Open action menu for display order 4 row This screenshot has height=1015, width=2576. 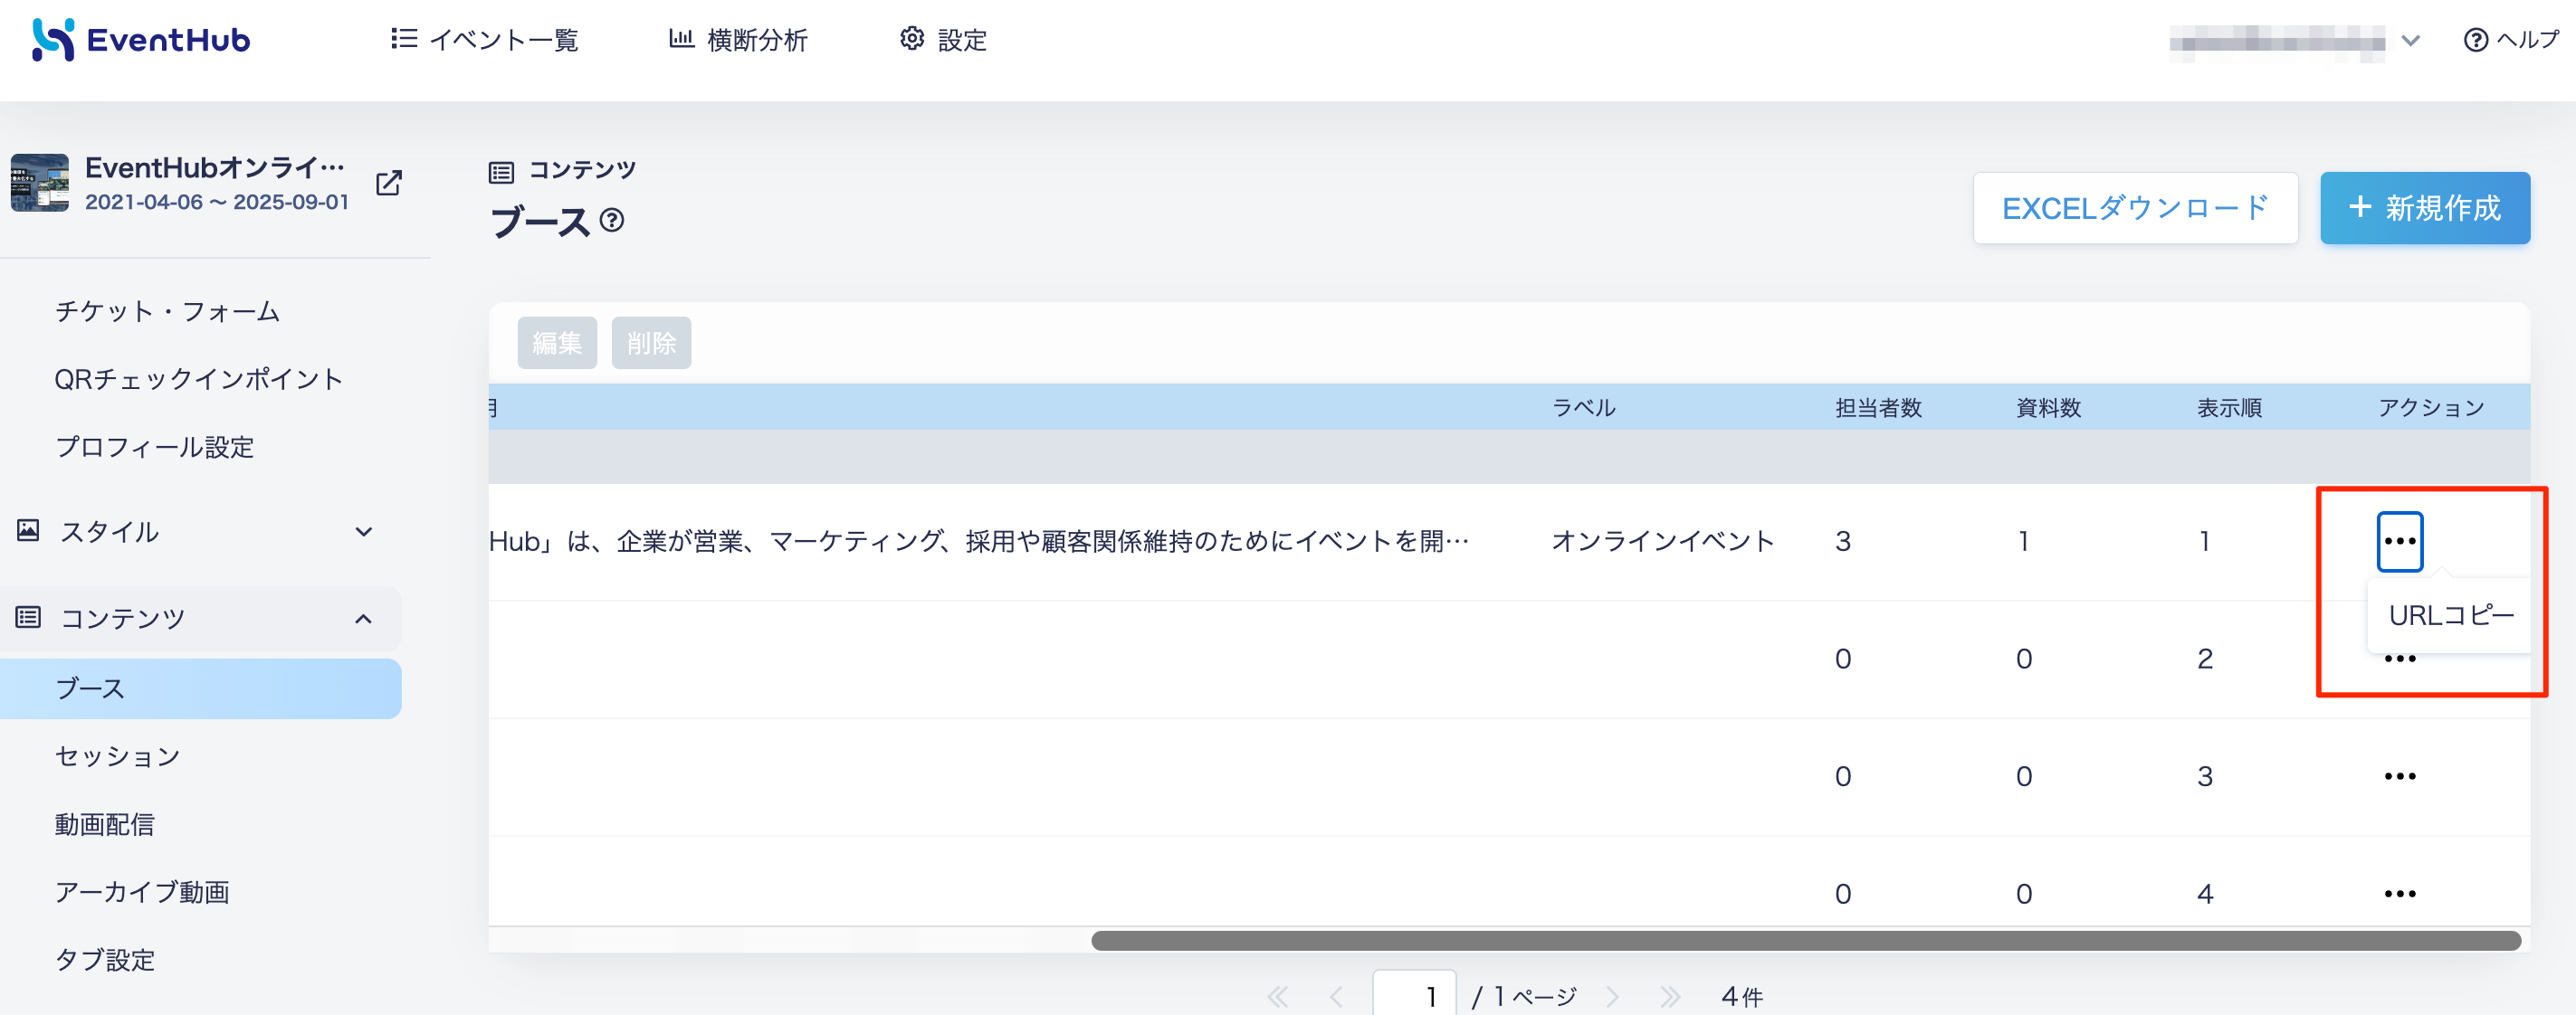tap(2399, 894)
